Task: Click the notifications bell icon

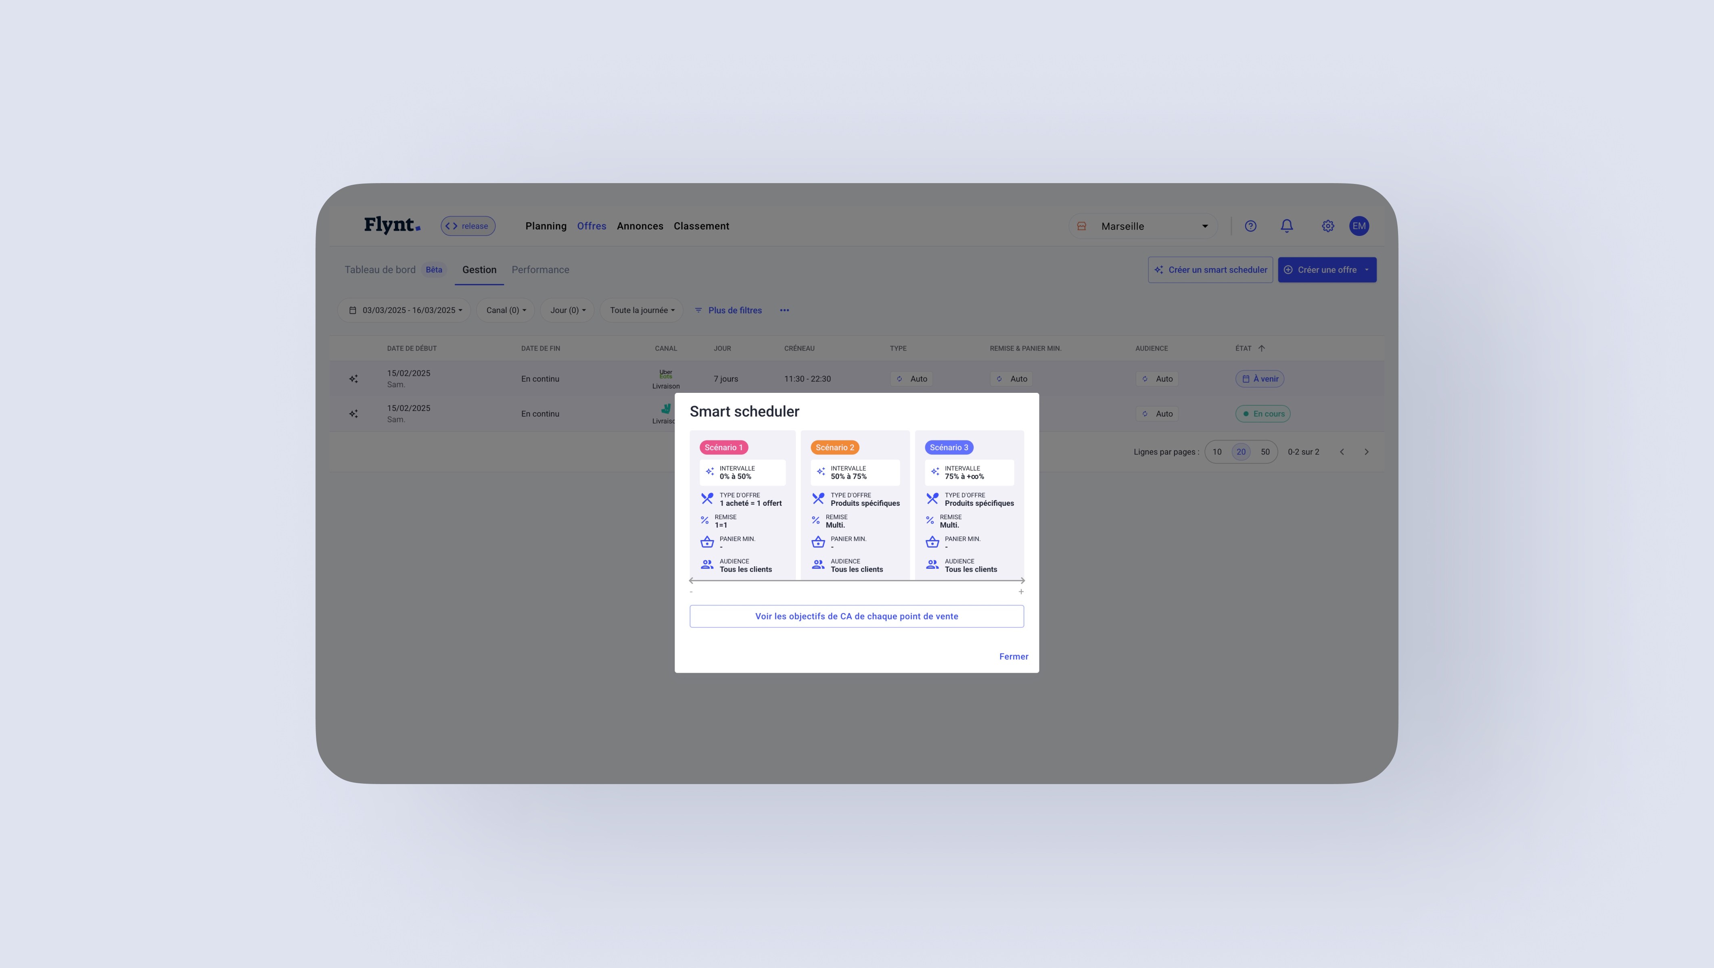Action: coord(1287,226)
